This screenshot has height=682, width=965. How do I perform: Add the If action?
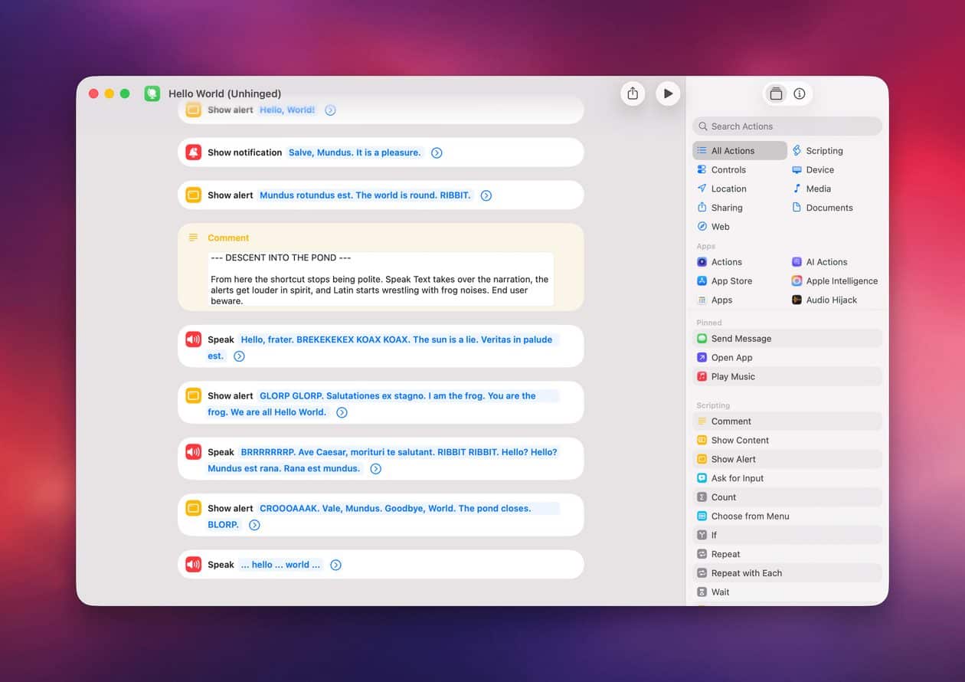[787, 535]
